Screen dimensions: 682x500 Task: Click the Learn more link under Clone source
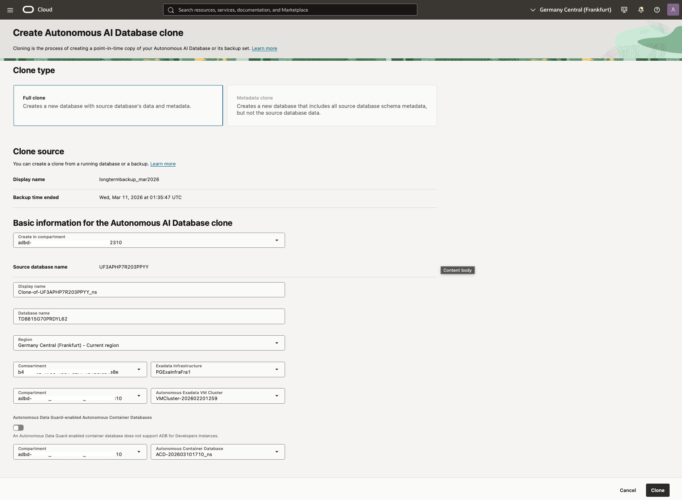click(x=163, y=164)
